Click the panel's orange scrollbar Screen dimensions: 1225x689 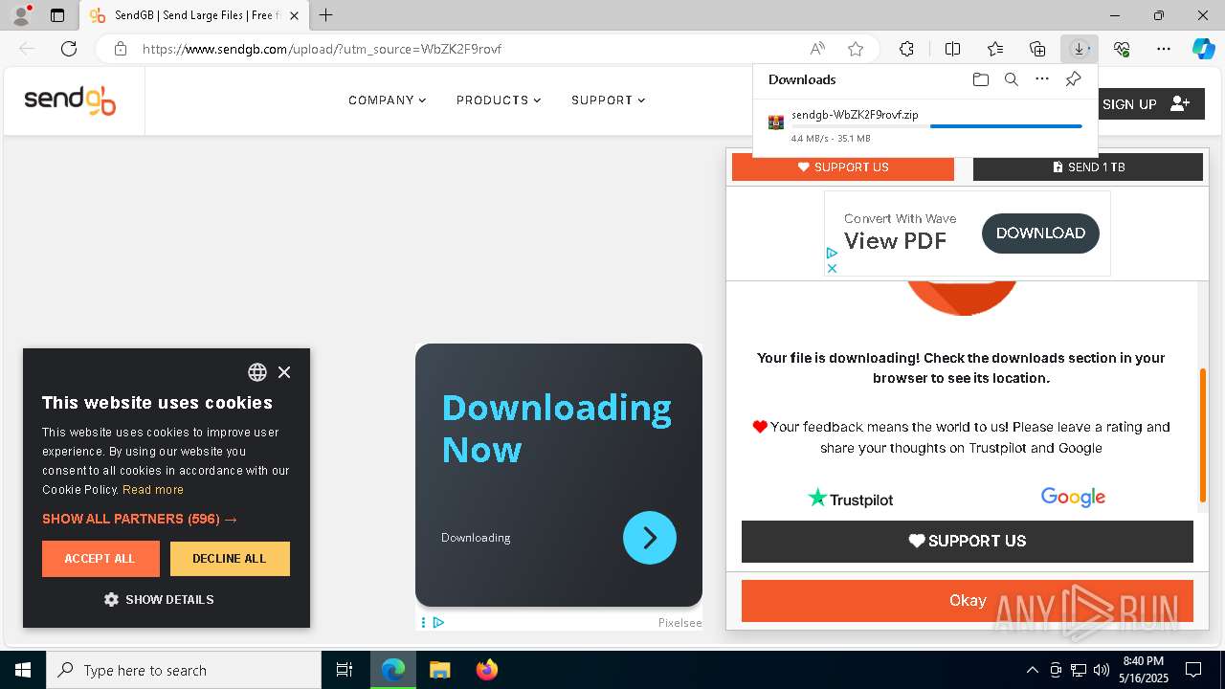[1204, 435]
